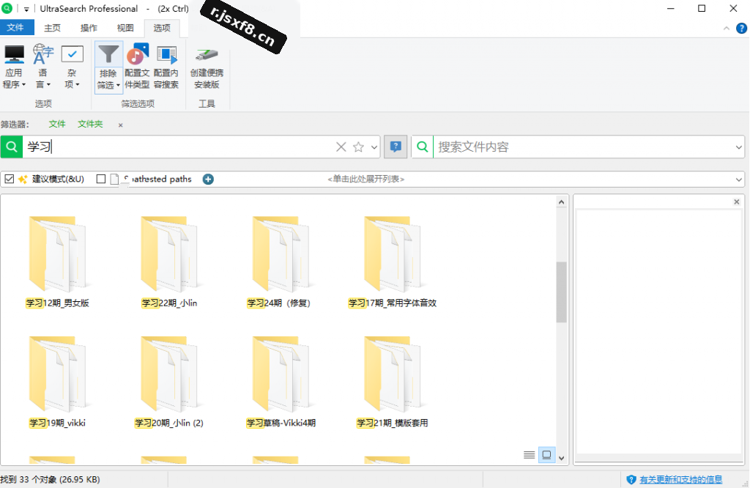Image resolution: width=750 pixels, height=488 pixels.
Task: Add a path with plus icon
Action: pos(208,179)
